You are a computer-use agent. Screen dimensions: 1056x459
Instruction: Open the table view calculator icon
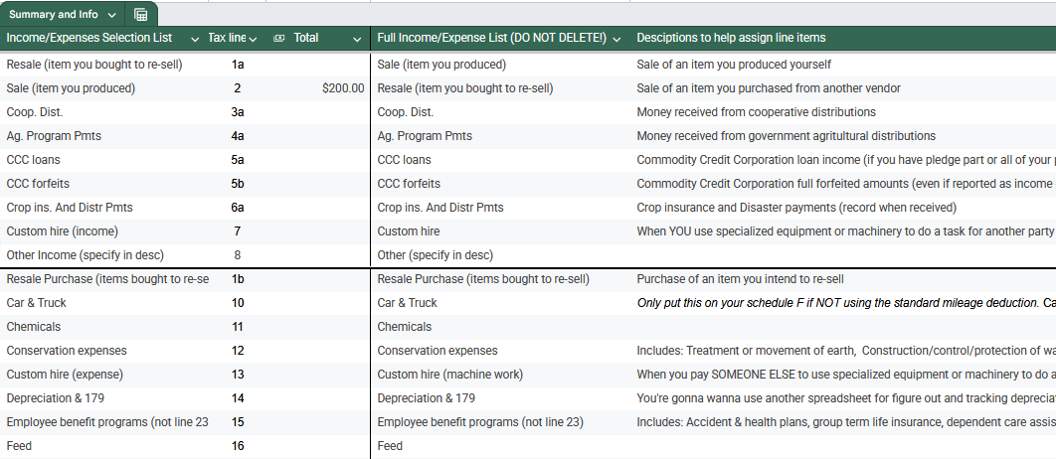point(141,15)
